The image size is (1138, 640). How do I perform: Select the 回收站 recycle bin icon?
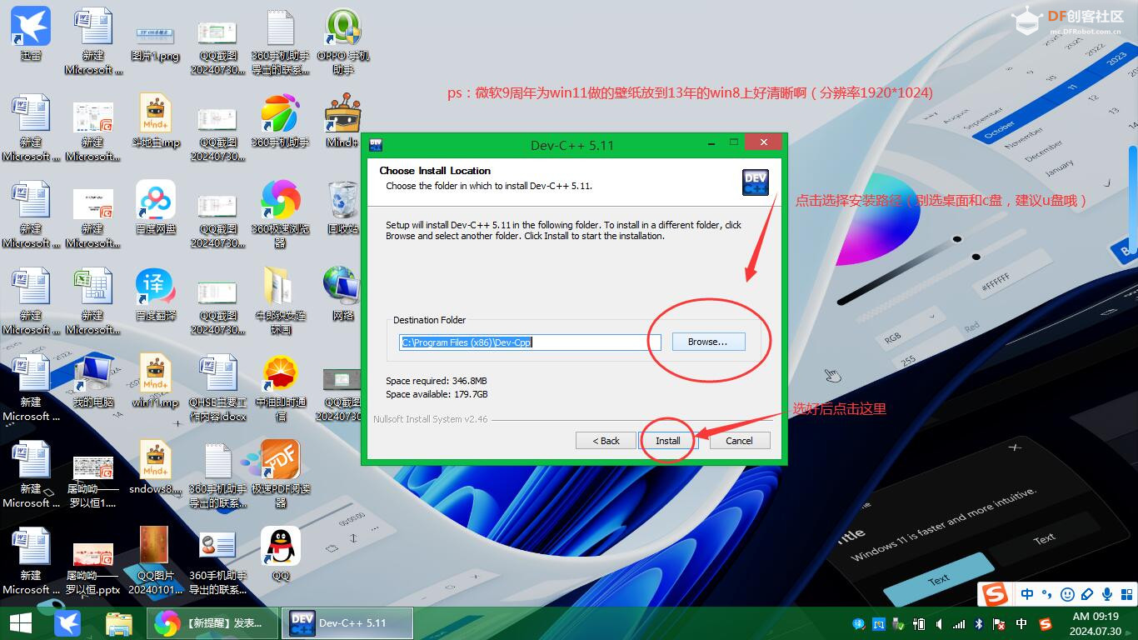point(342,207)
